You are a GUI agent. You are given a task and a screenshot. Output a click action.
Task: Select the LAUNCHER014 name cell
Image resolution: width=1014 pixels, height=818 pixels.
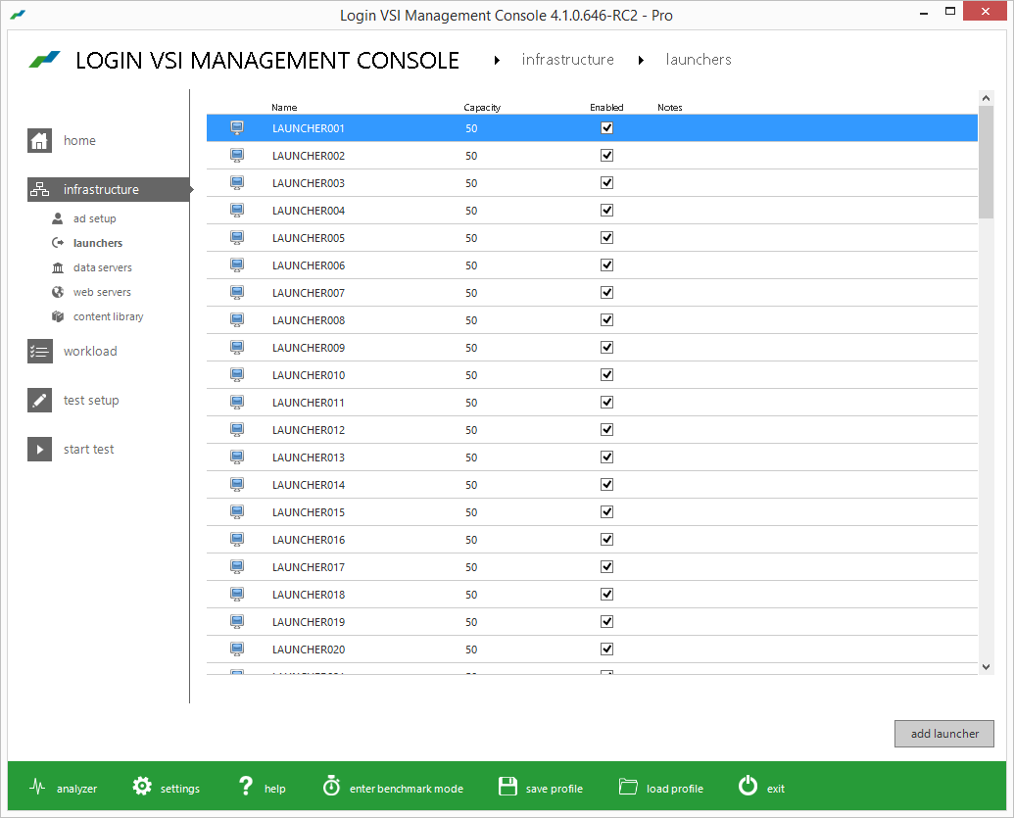tap(309, 484)
